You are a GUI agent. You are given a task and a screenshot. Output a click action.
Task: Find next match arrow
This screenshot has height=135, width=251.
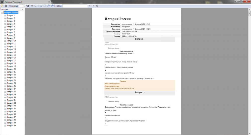(93, 6)
